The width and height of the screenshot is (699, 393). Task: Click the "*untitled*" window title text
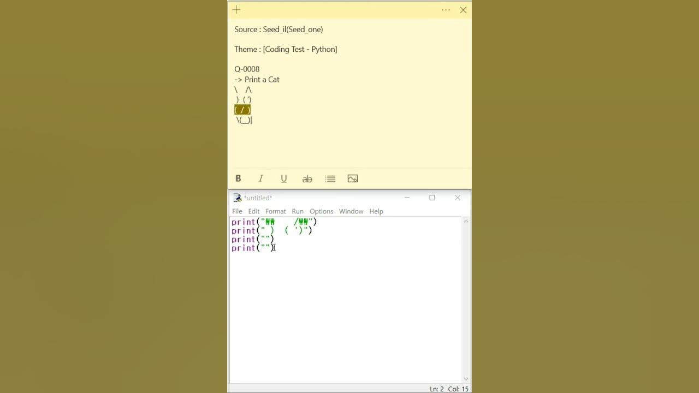click(258, 198)
